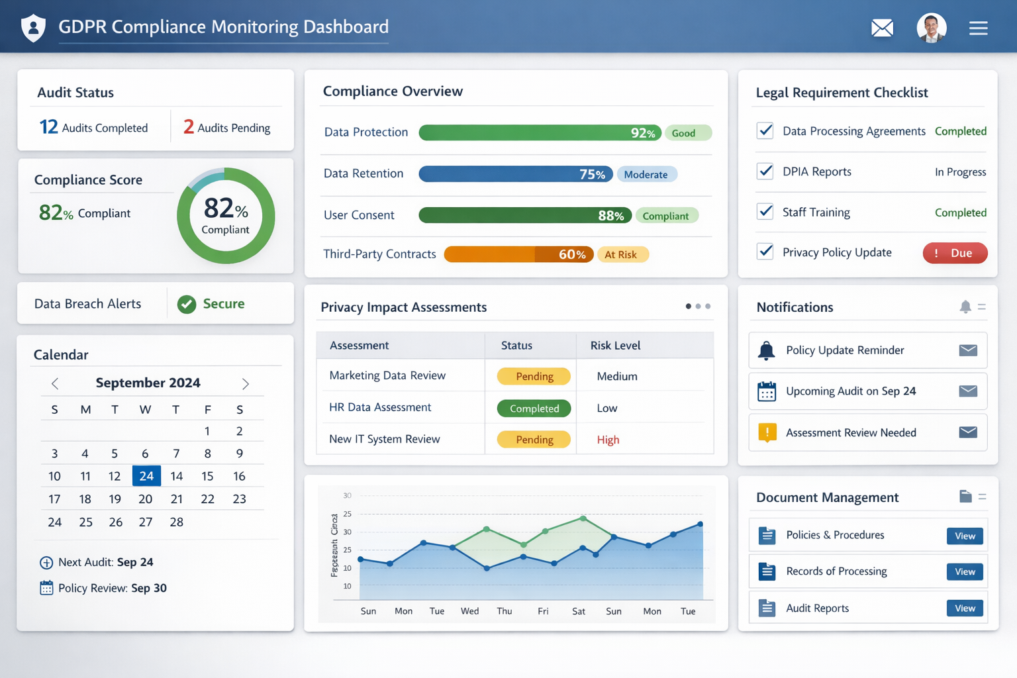This screenshot has height=678, width=1017.
Task: Click the calendar icon for Upcoming Audit
Action: click(x=767, y=391)
